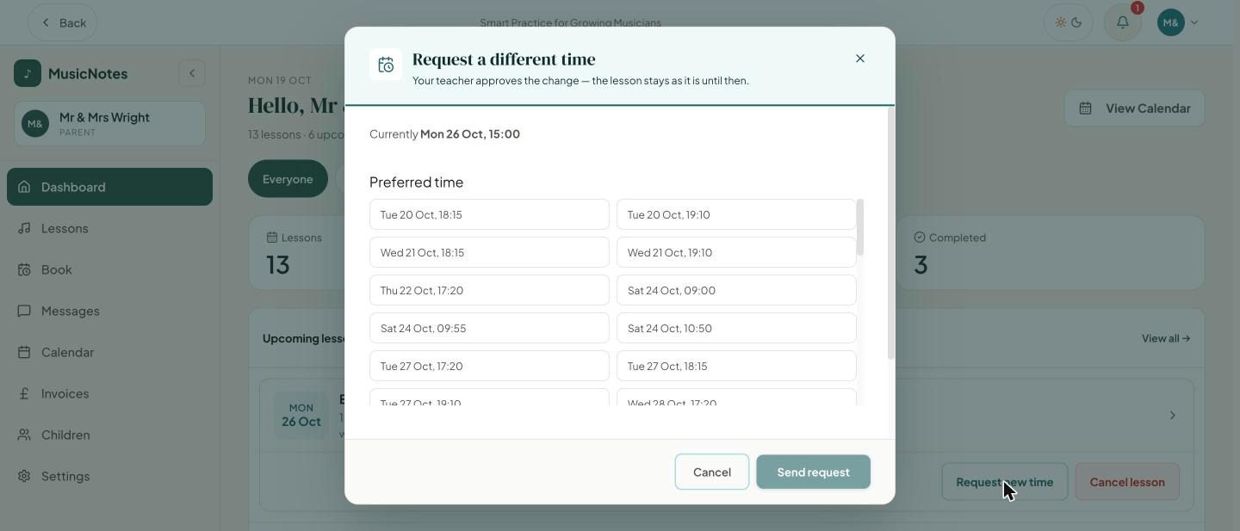Open notifications via the bell icon
This screenshot has height=531, width=1240.
(x=1123, y=22)
